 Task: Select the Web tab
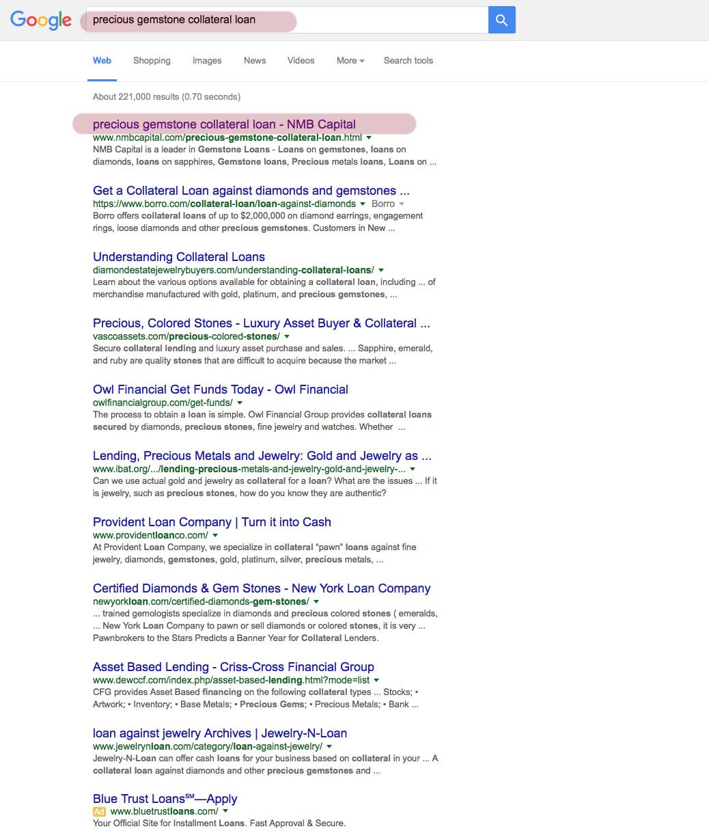point(102,61)
